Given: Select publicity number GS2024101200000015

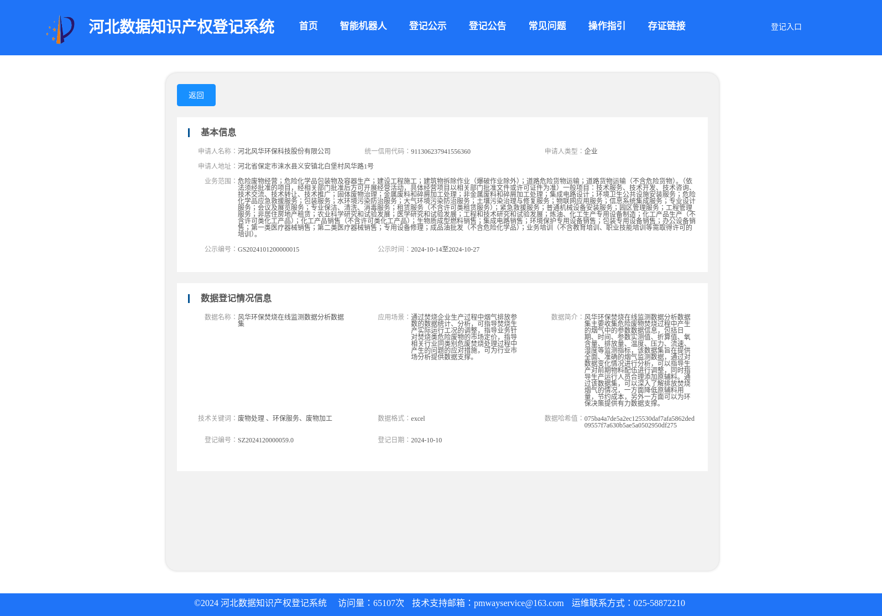Looking at the screenshot, I should pyautogui.click(x=268, y=249).
